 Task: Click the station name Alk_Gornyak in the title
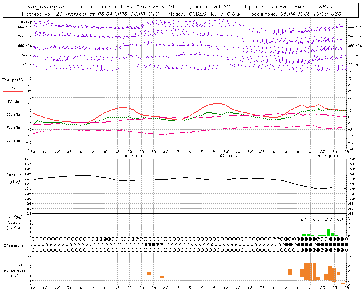pyautogui.click(x=45, y=7)
